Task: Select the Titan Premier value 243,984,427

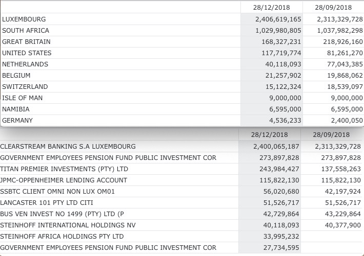Action: pyautogui.click(x=279, y=169)
